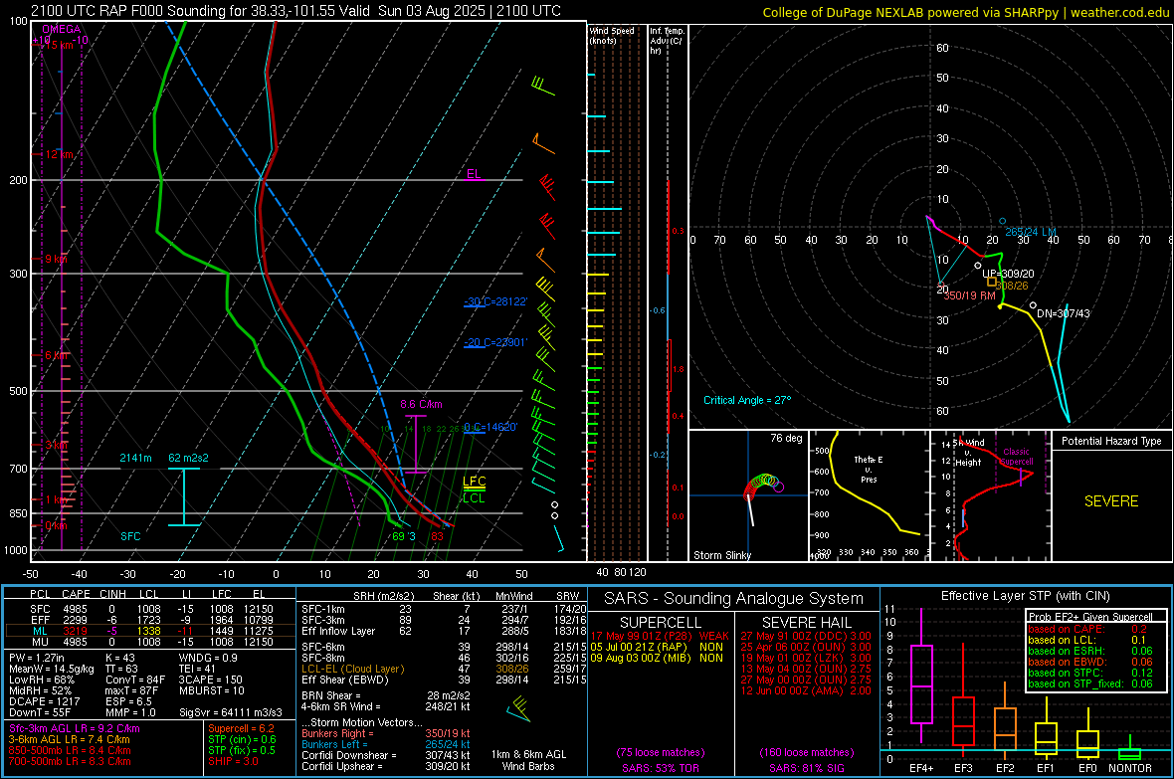Click the cyan effective inflow layer bracket
The height and width of the screenshot is (779, 1174).
[x=184, y=496]
